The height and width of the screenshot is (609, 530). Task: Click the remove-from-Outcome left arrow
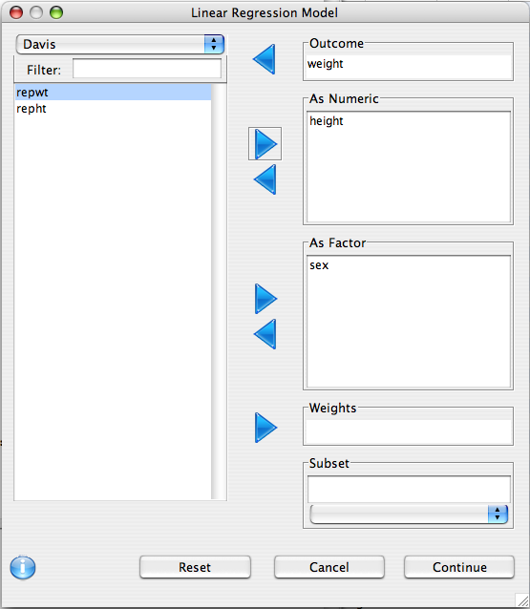tap(265, 59)
